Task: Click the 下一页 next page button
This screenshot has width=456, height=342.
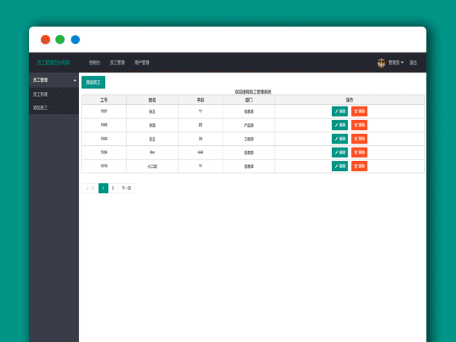Action: point(126,187)
